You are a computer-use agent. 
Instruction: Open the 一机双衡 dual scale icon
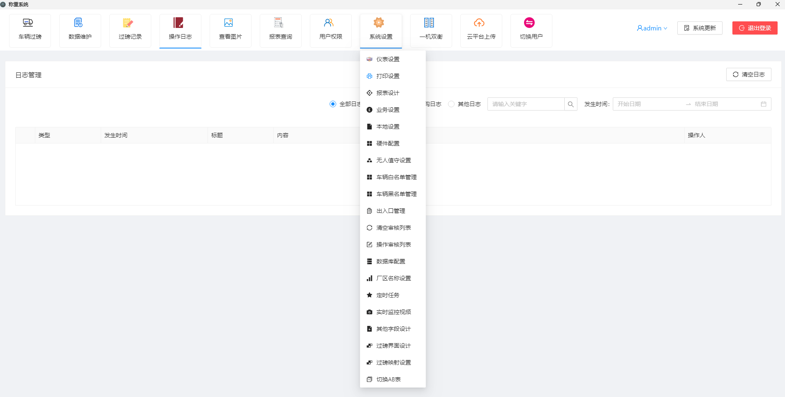[431, 30]
